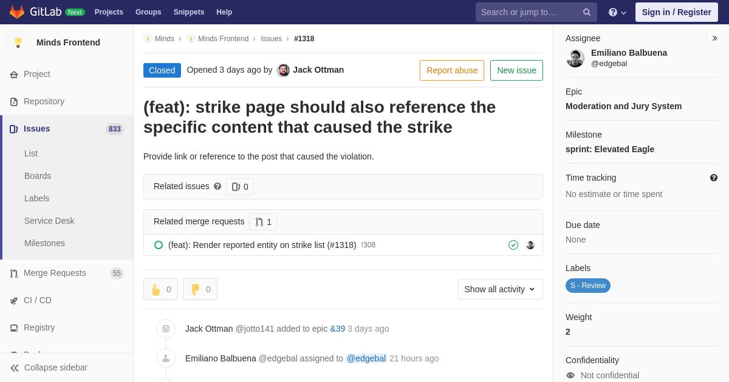
Task: Click the S - Review label badge
Action: point(588,286)
